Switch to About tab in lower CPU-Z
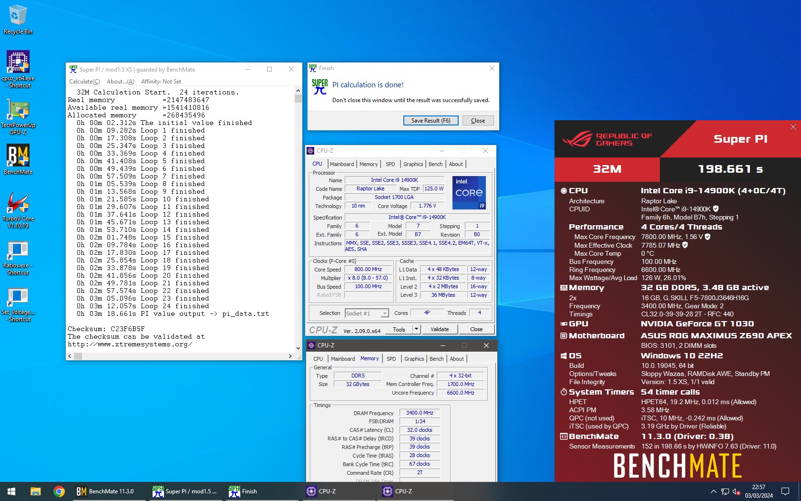801x501 pixels. pos(457,359)
